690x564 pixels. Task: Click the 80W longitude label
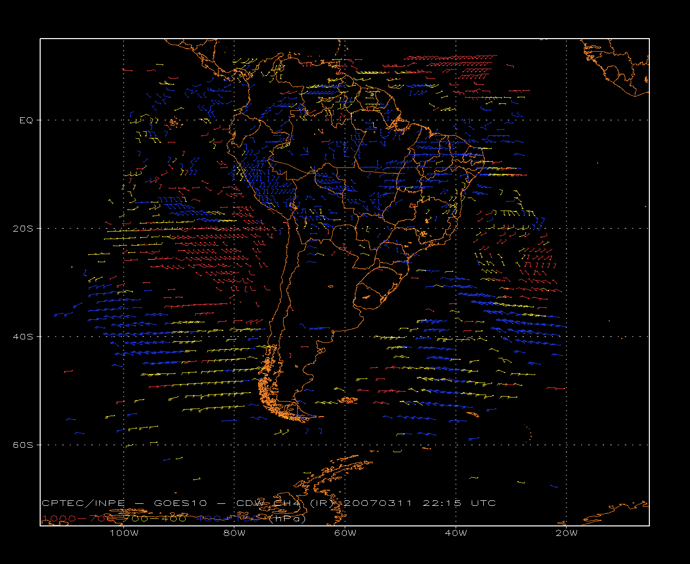click(234, 533)
